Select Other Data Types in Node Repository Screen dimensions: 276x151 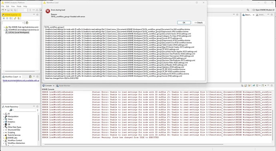[x=14, y=127]
